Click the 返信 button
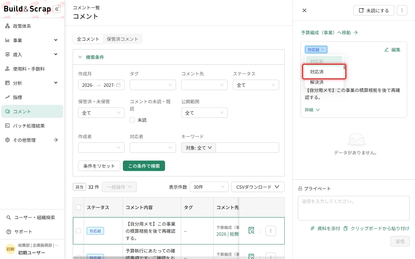This screenshot has width=415, height=259. 400,241
